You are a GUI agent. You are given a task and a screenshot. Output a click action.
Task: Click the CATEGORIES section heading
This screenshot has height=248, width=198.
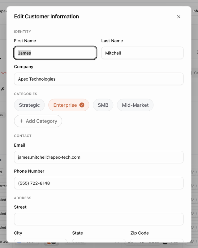(x=26, y=94)
